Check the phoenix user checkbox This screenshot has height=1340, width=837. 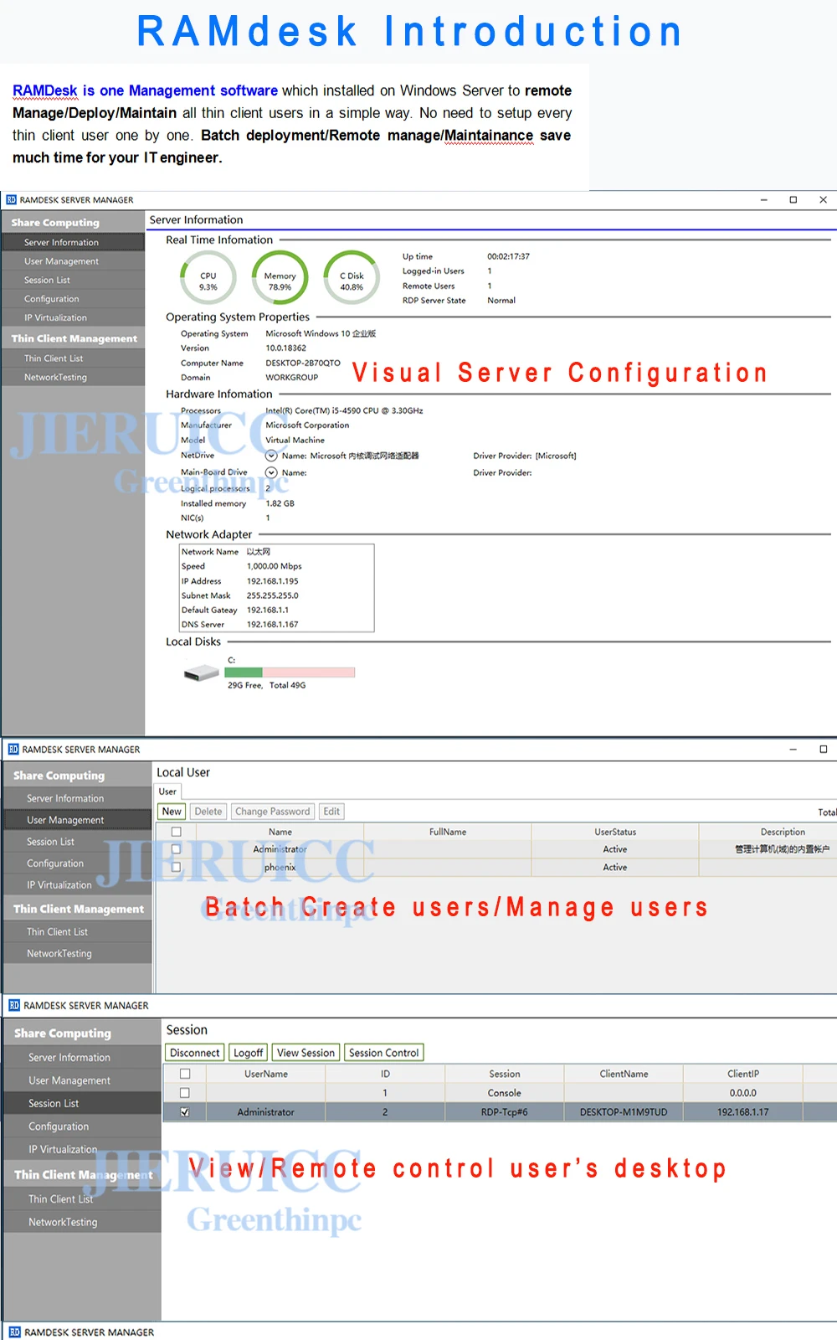point(176,868)
